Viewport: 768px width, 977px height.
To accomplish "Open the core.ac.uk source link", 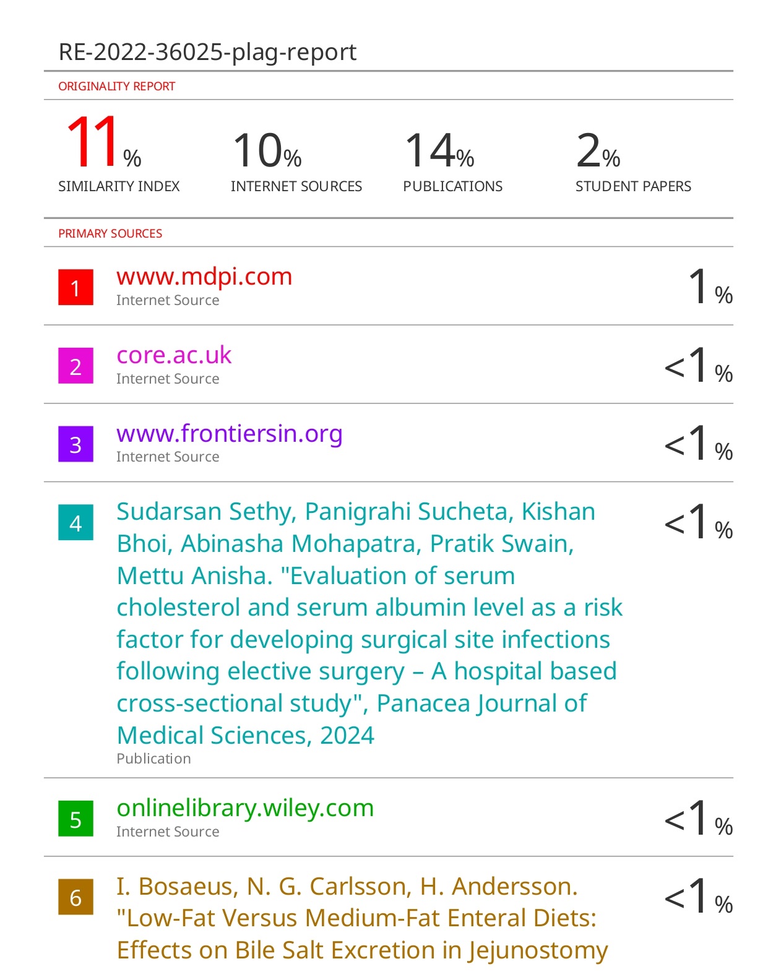I will pos(174,355).
